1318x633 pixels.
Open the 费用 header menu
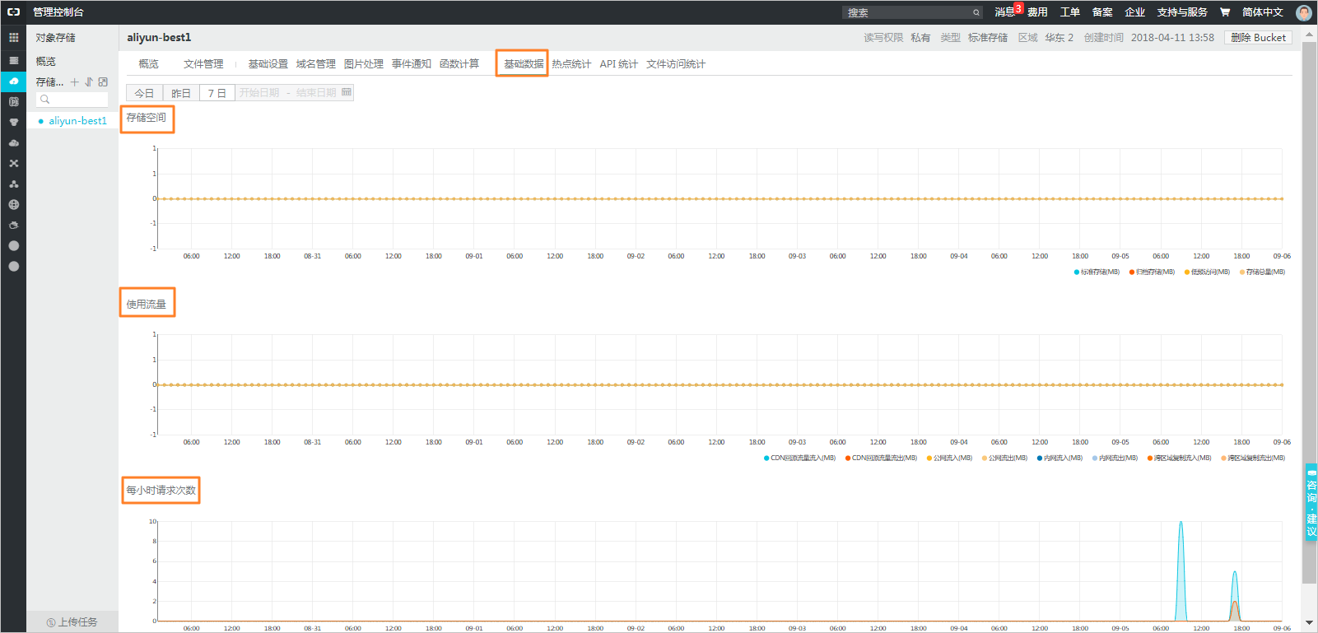(x=1037, y=12)
